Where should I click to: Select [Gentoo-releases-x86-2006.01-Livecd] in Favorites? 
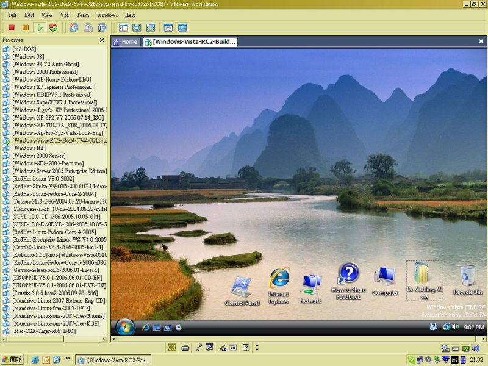[x=56, y=270]
